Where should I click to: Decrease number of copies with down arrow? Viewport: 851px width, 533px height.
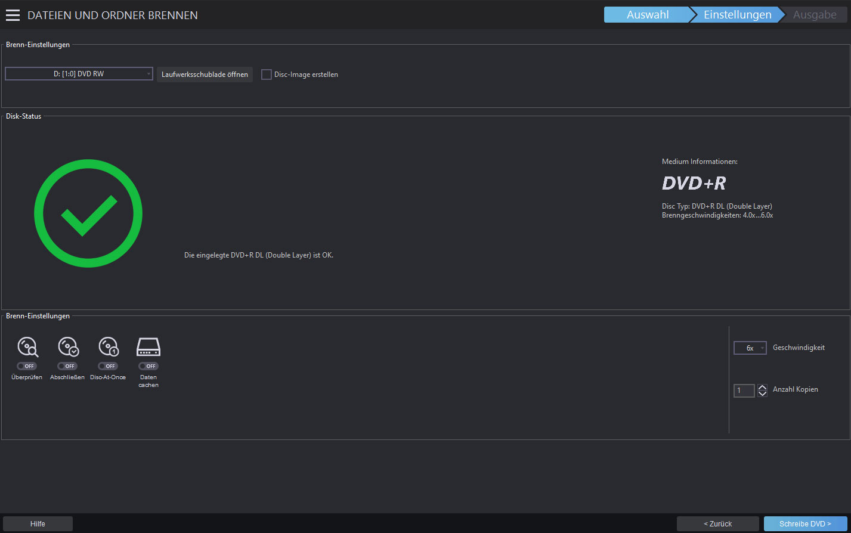[x=762, y=394]
